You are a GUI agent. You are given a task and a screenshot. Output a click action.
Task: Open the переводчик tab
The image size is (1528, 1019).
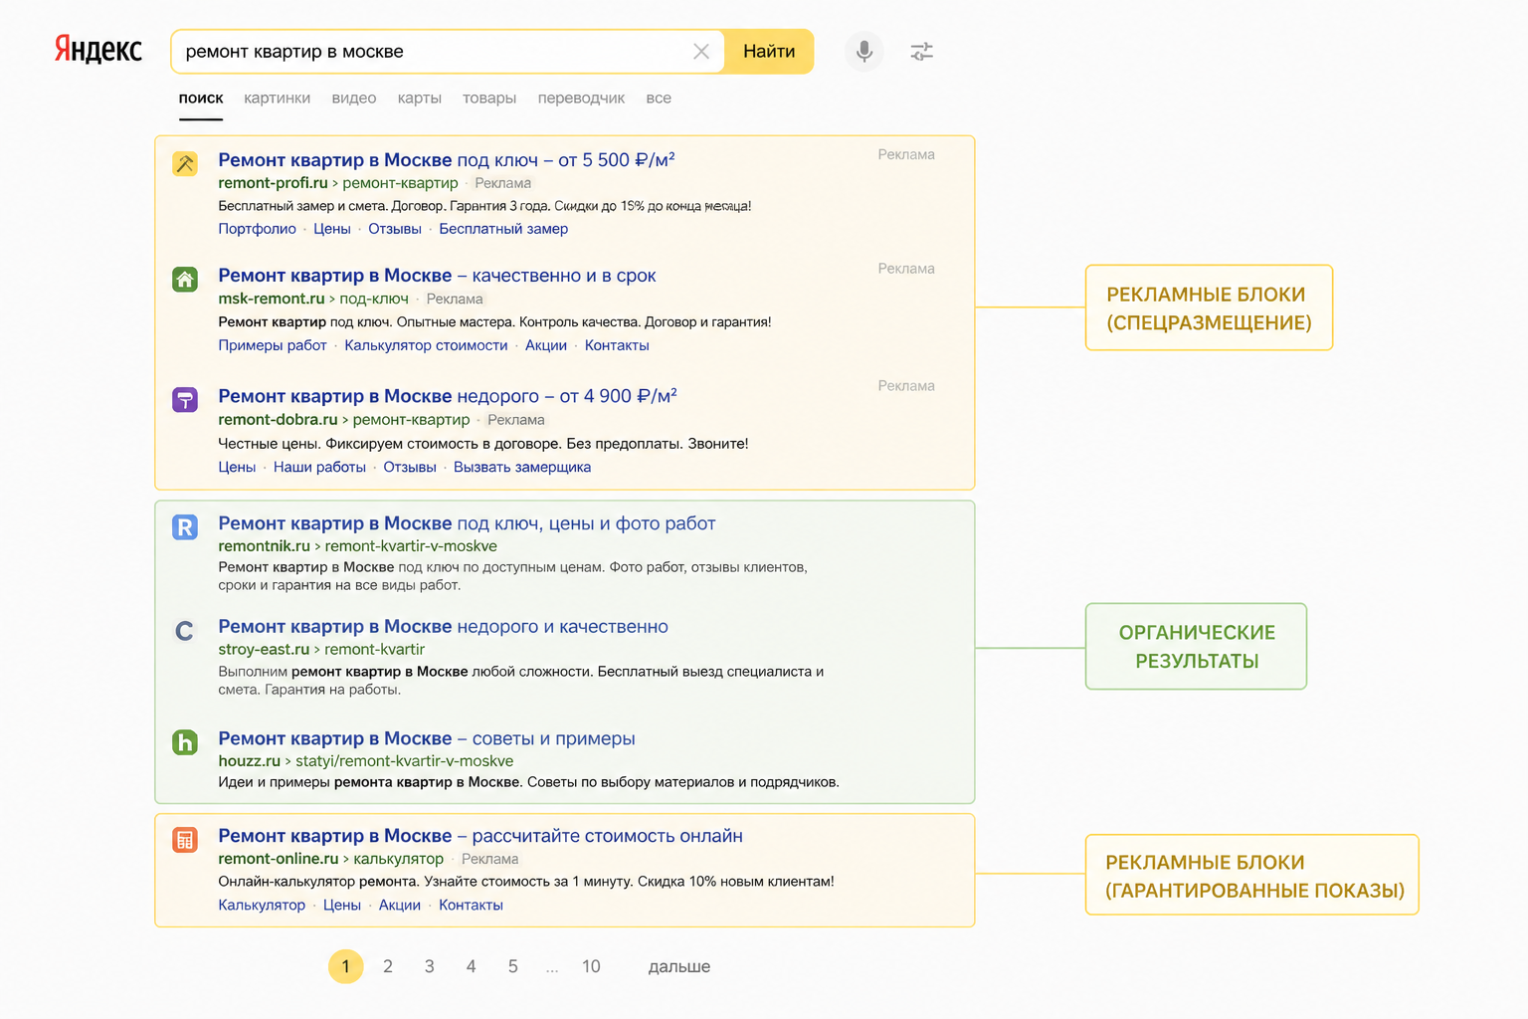pos(581,99)
